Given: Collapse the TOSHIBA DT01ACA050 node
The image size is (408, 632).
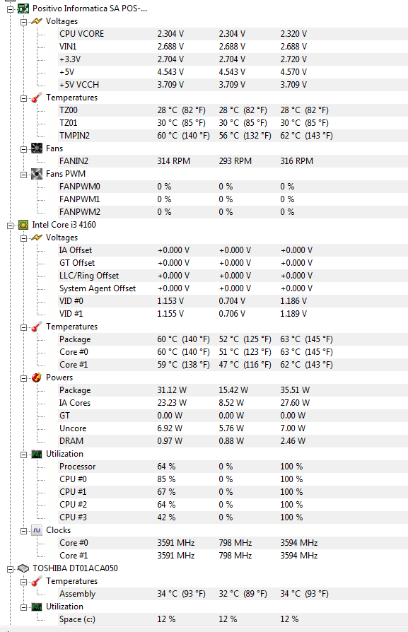Looking at the screenshot, I should tap(10, 568).
